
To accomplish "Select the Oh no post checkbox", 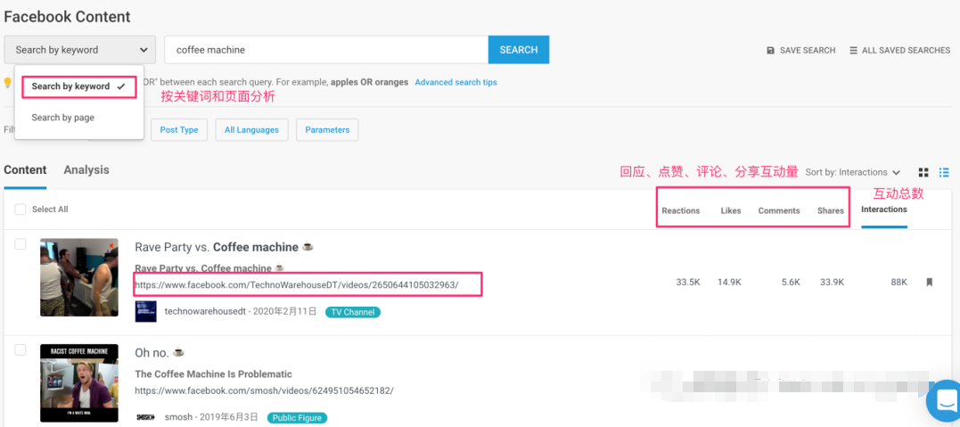I will [x=21, y=349].
